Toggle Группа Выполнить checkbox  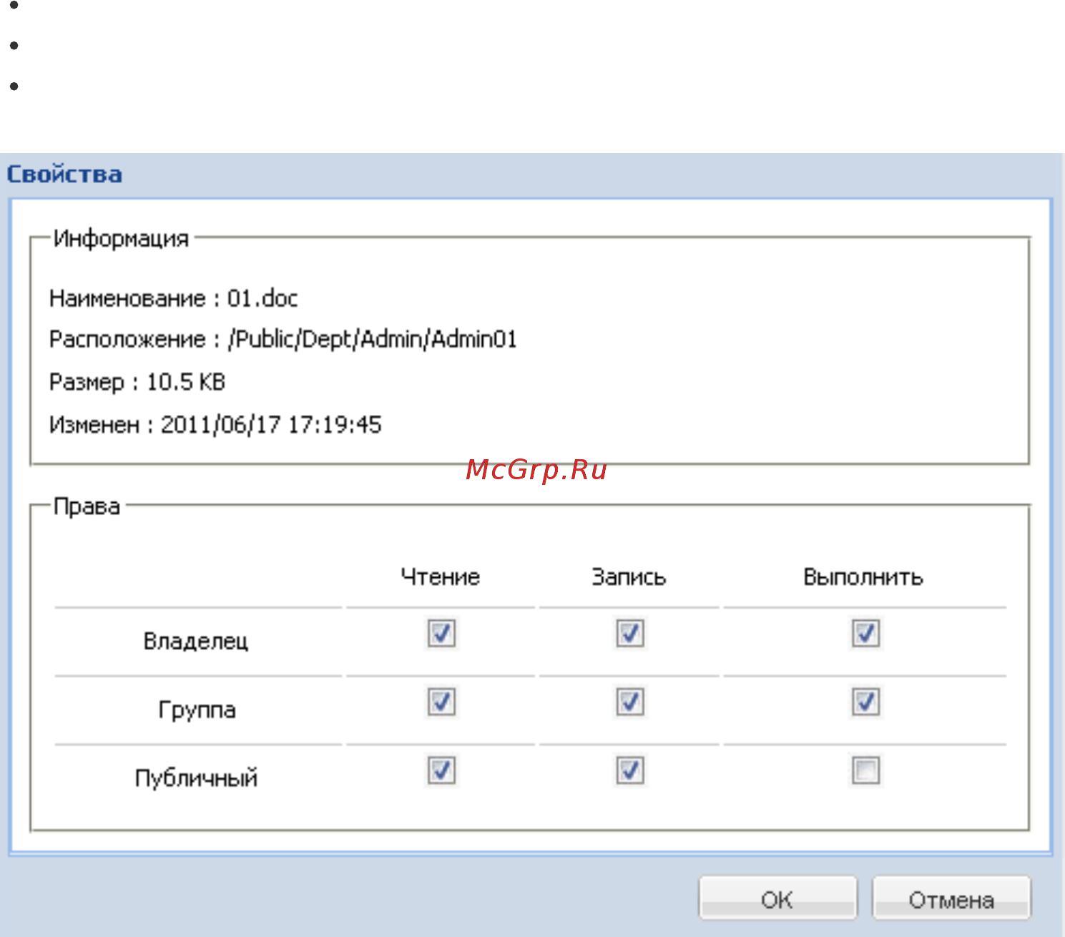pyautogui.click(x=865, y=702)
